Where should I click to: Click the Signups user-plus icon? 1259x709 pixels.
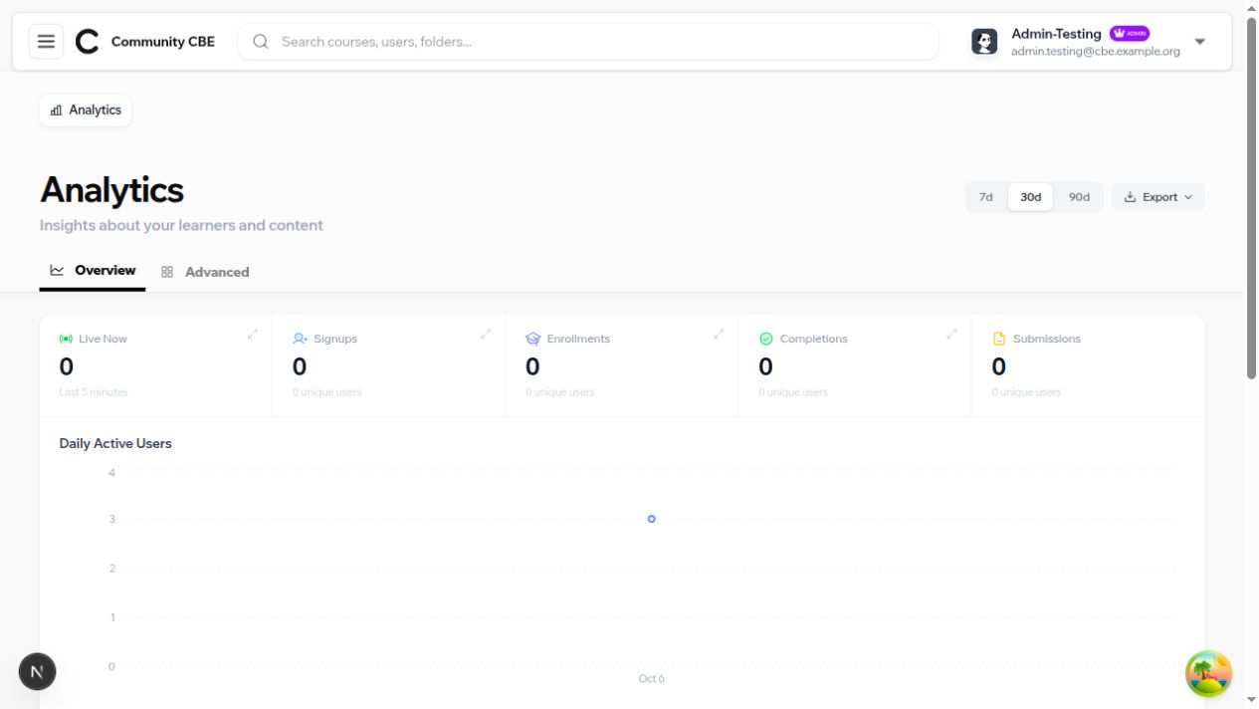pyautogui.click(x=300, y=339)
